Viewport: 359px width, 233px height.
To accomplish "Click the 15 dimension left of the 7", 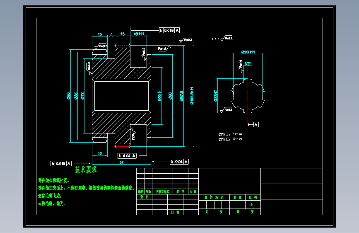I will 100,34.
